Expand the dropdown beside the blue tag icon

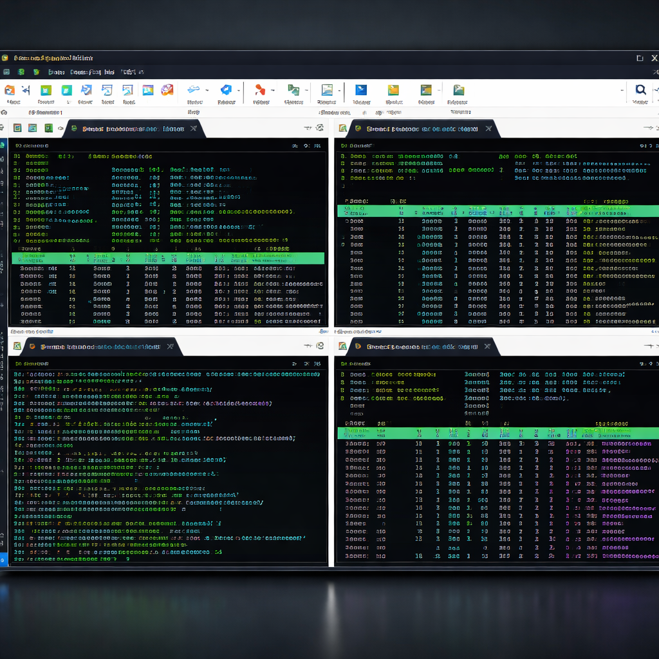[x=239, y=91]
